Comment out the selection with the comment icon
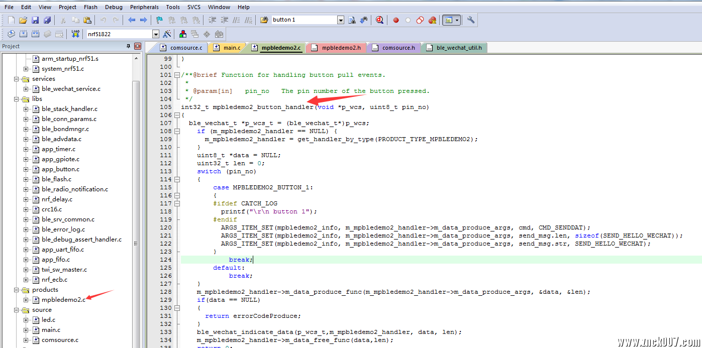702x348 pixels. (236, 20)
